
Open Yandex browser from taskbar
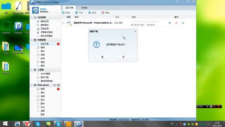click(27, 124)
